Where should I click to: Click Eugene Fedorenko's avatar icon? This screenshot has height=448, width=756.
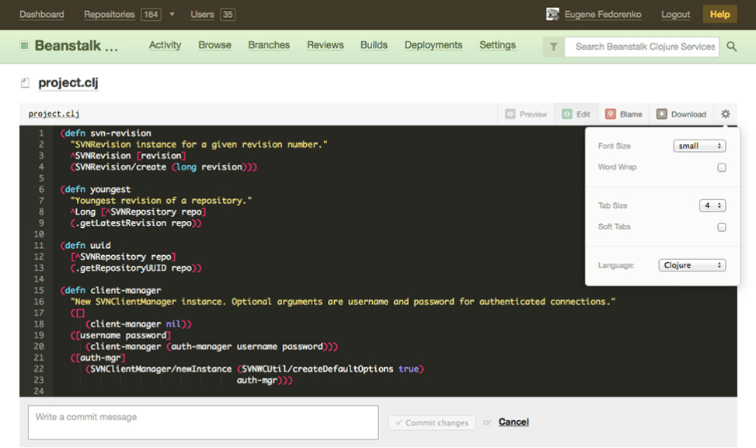(552, 14)
